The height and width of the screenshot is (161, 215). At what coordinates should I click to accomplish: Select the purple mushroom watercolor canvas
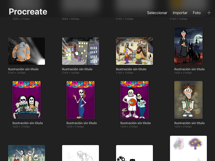click(188, 148)
